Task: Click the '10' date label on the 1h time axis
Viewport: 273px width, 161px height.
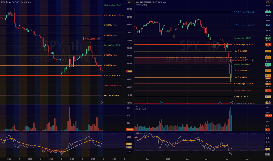Action: [x=124, y=159]
